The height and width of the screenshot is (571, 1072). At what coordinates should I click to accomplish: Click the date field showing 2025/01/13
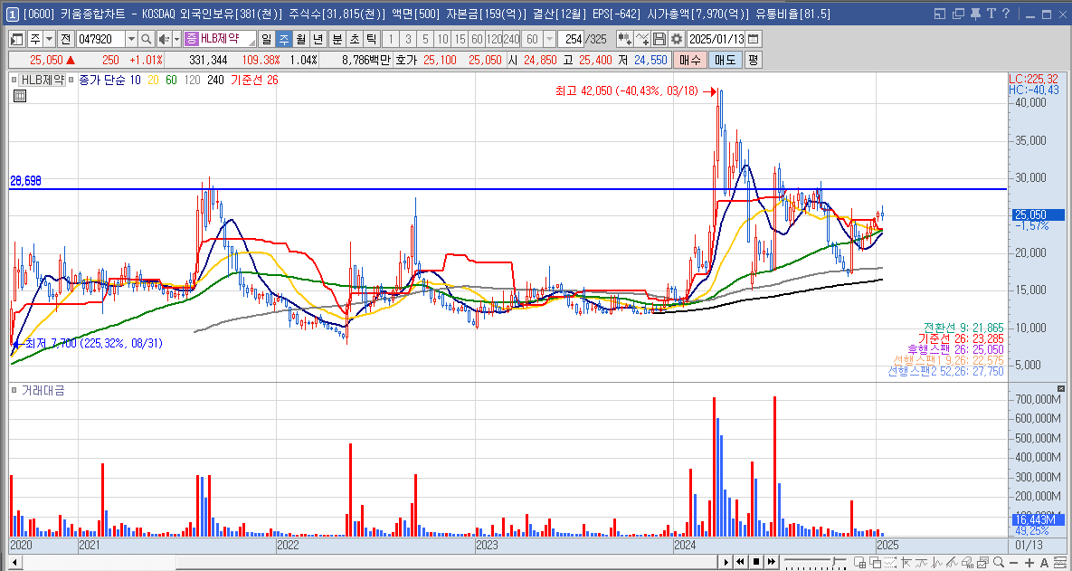tap(716, 39)
